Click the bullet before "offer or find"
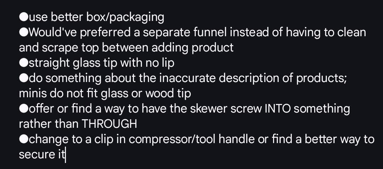 (24, 109)
